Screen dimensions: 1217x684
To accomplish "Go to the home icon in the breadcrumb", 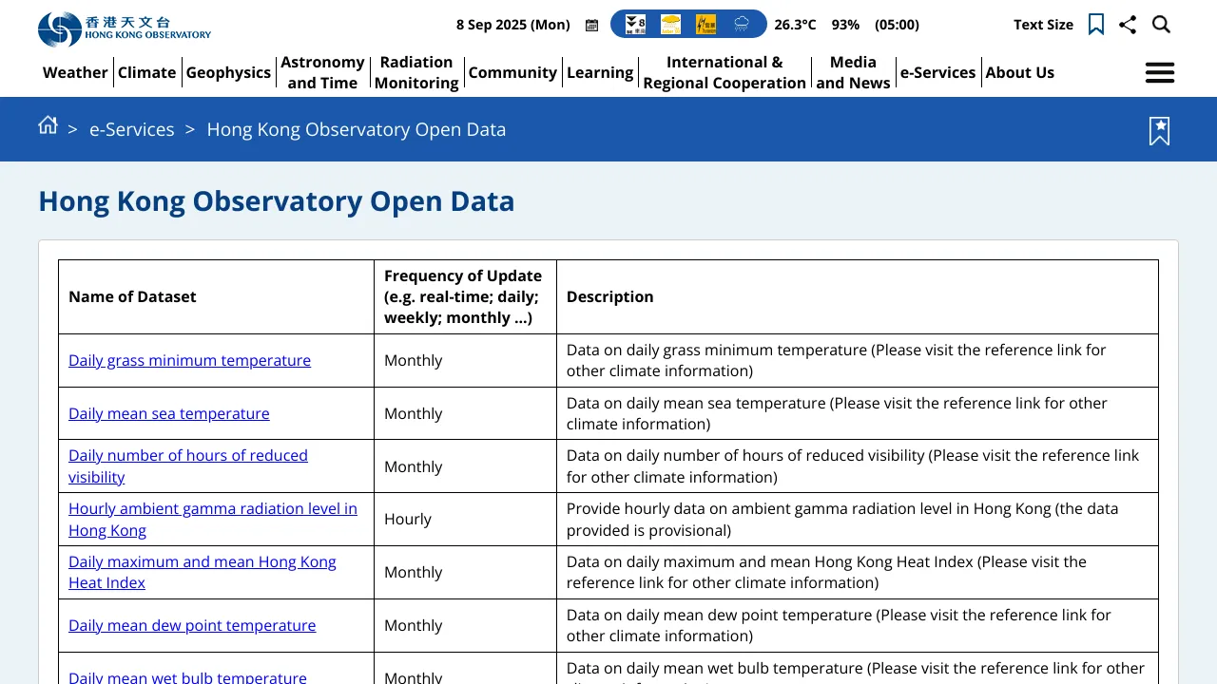I will pyautogui.click(x=48, y=125).
